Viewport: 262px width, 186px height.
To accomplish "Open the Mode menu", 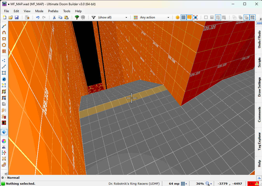I will coord(39,11).
